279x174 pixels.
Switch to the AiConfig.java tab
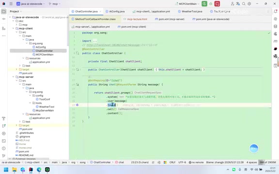point(115,12)
